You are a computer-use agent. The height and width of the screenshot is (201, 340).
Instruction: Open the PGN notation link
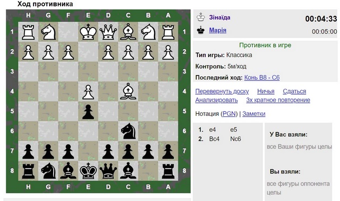pyautogui.click(x=229, y=114)
